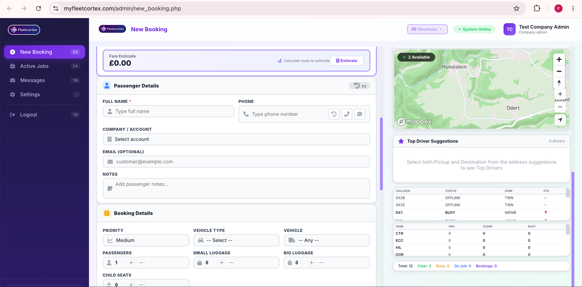Open Settings from the sidebar
Viewport: 582px width, 287px height.
point(44,95)
